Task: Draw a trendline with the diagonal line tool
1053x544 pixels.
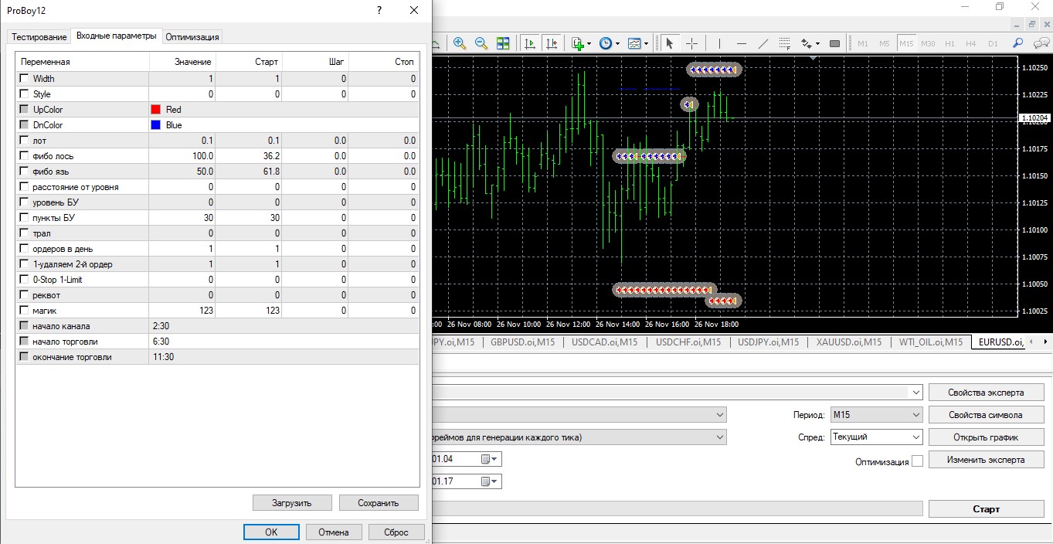Action: point(763,43)
